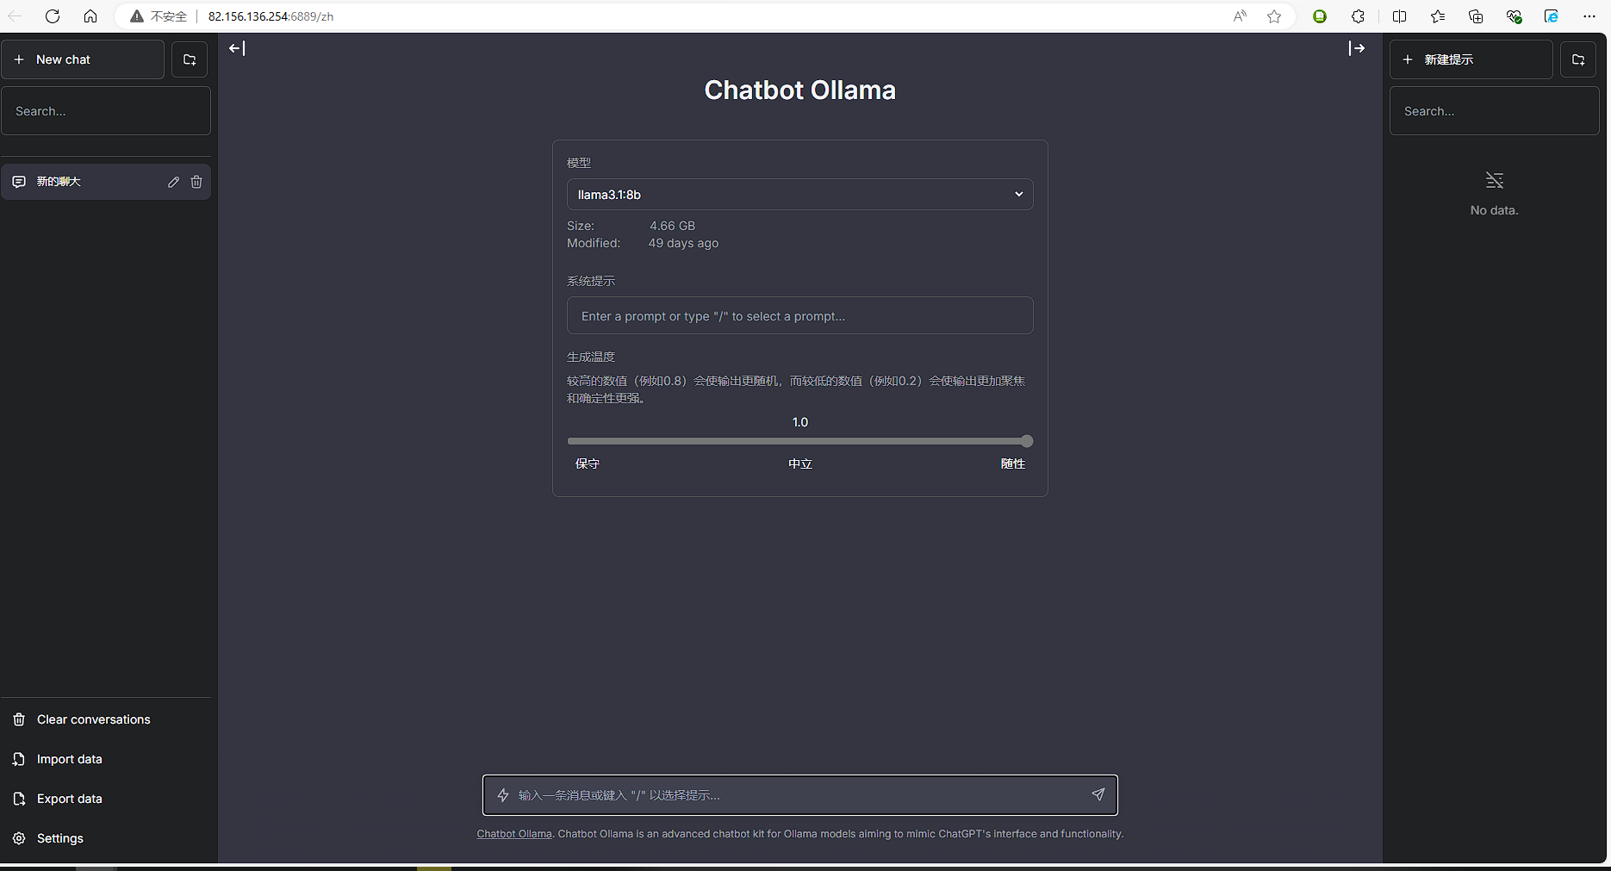Open browser favorites list icon
Viewport: 1611px width, 871px height.
click(1438, 16)
